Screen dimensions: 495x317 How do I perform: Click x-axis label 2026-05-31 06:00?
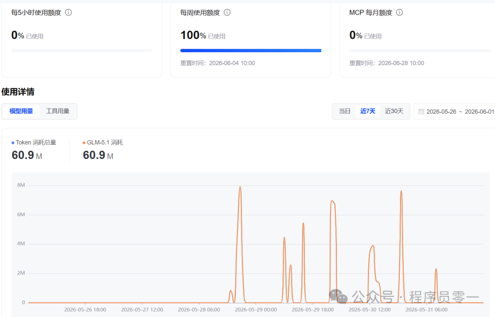[x=427, y=310]
